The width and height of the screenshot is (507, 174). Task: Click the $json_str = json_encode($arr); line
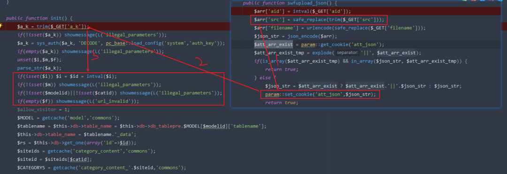296,36
